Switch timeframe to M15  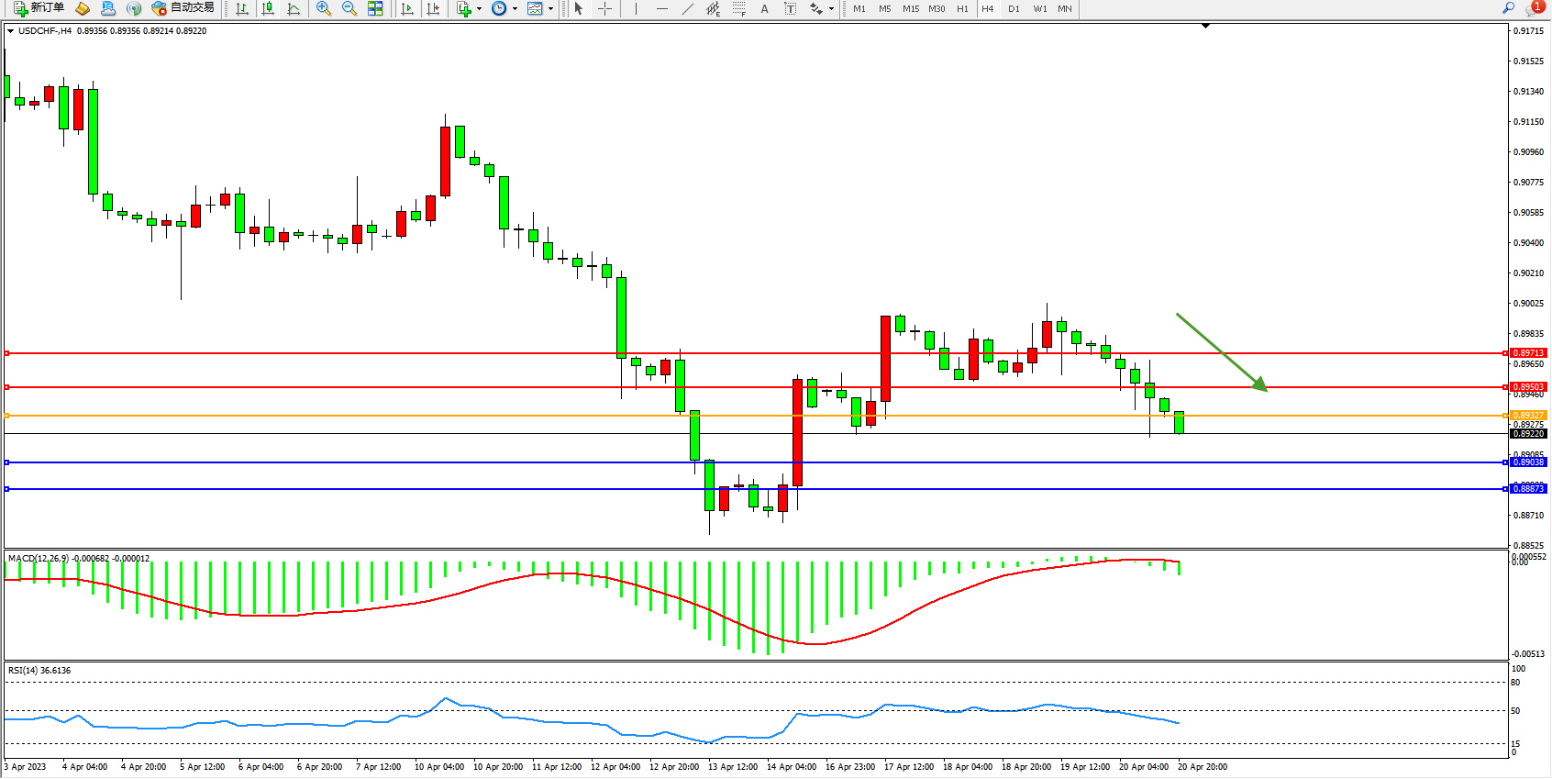coord(911,8)
